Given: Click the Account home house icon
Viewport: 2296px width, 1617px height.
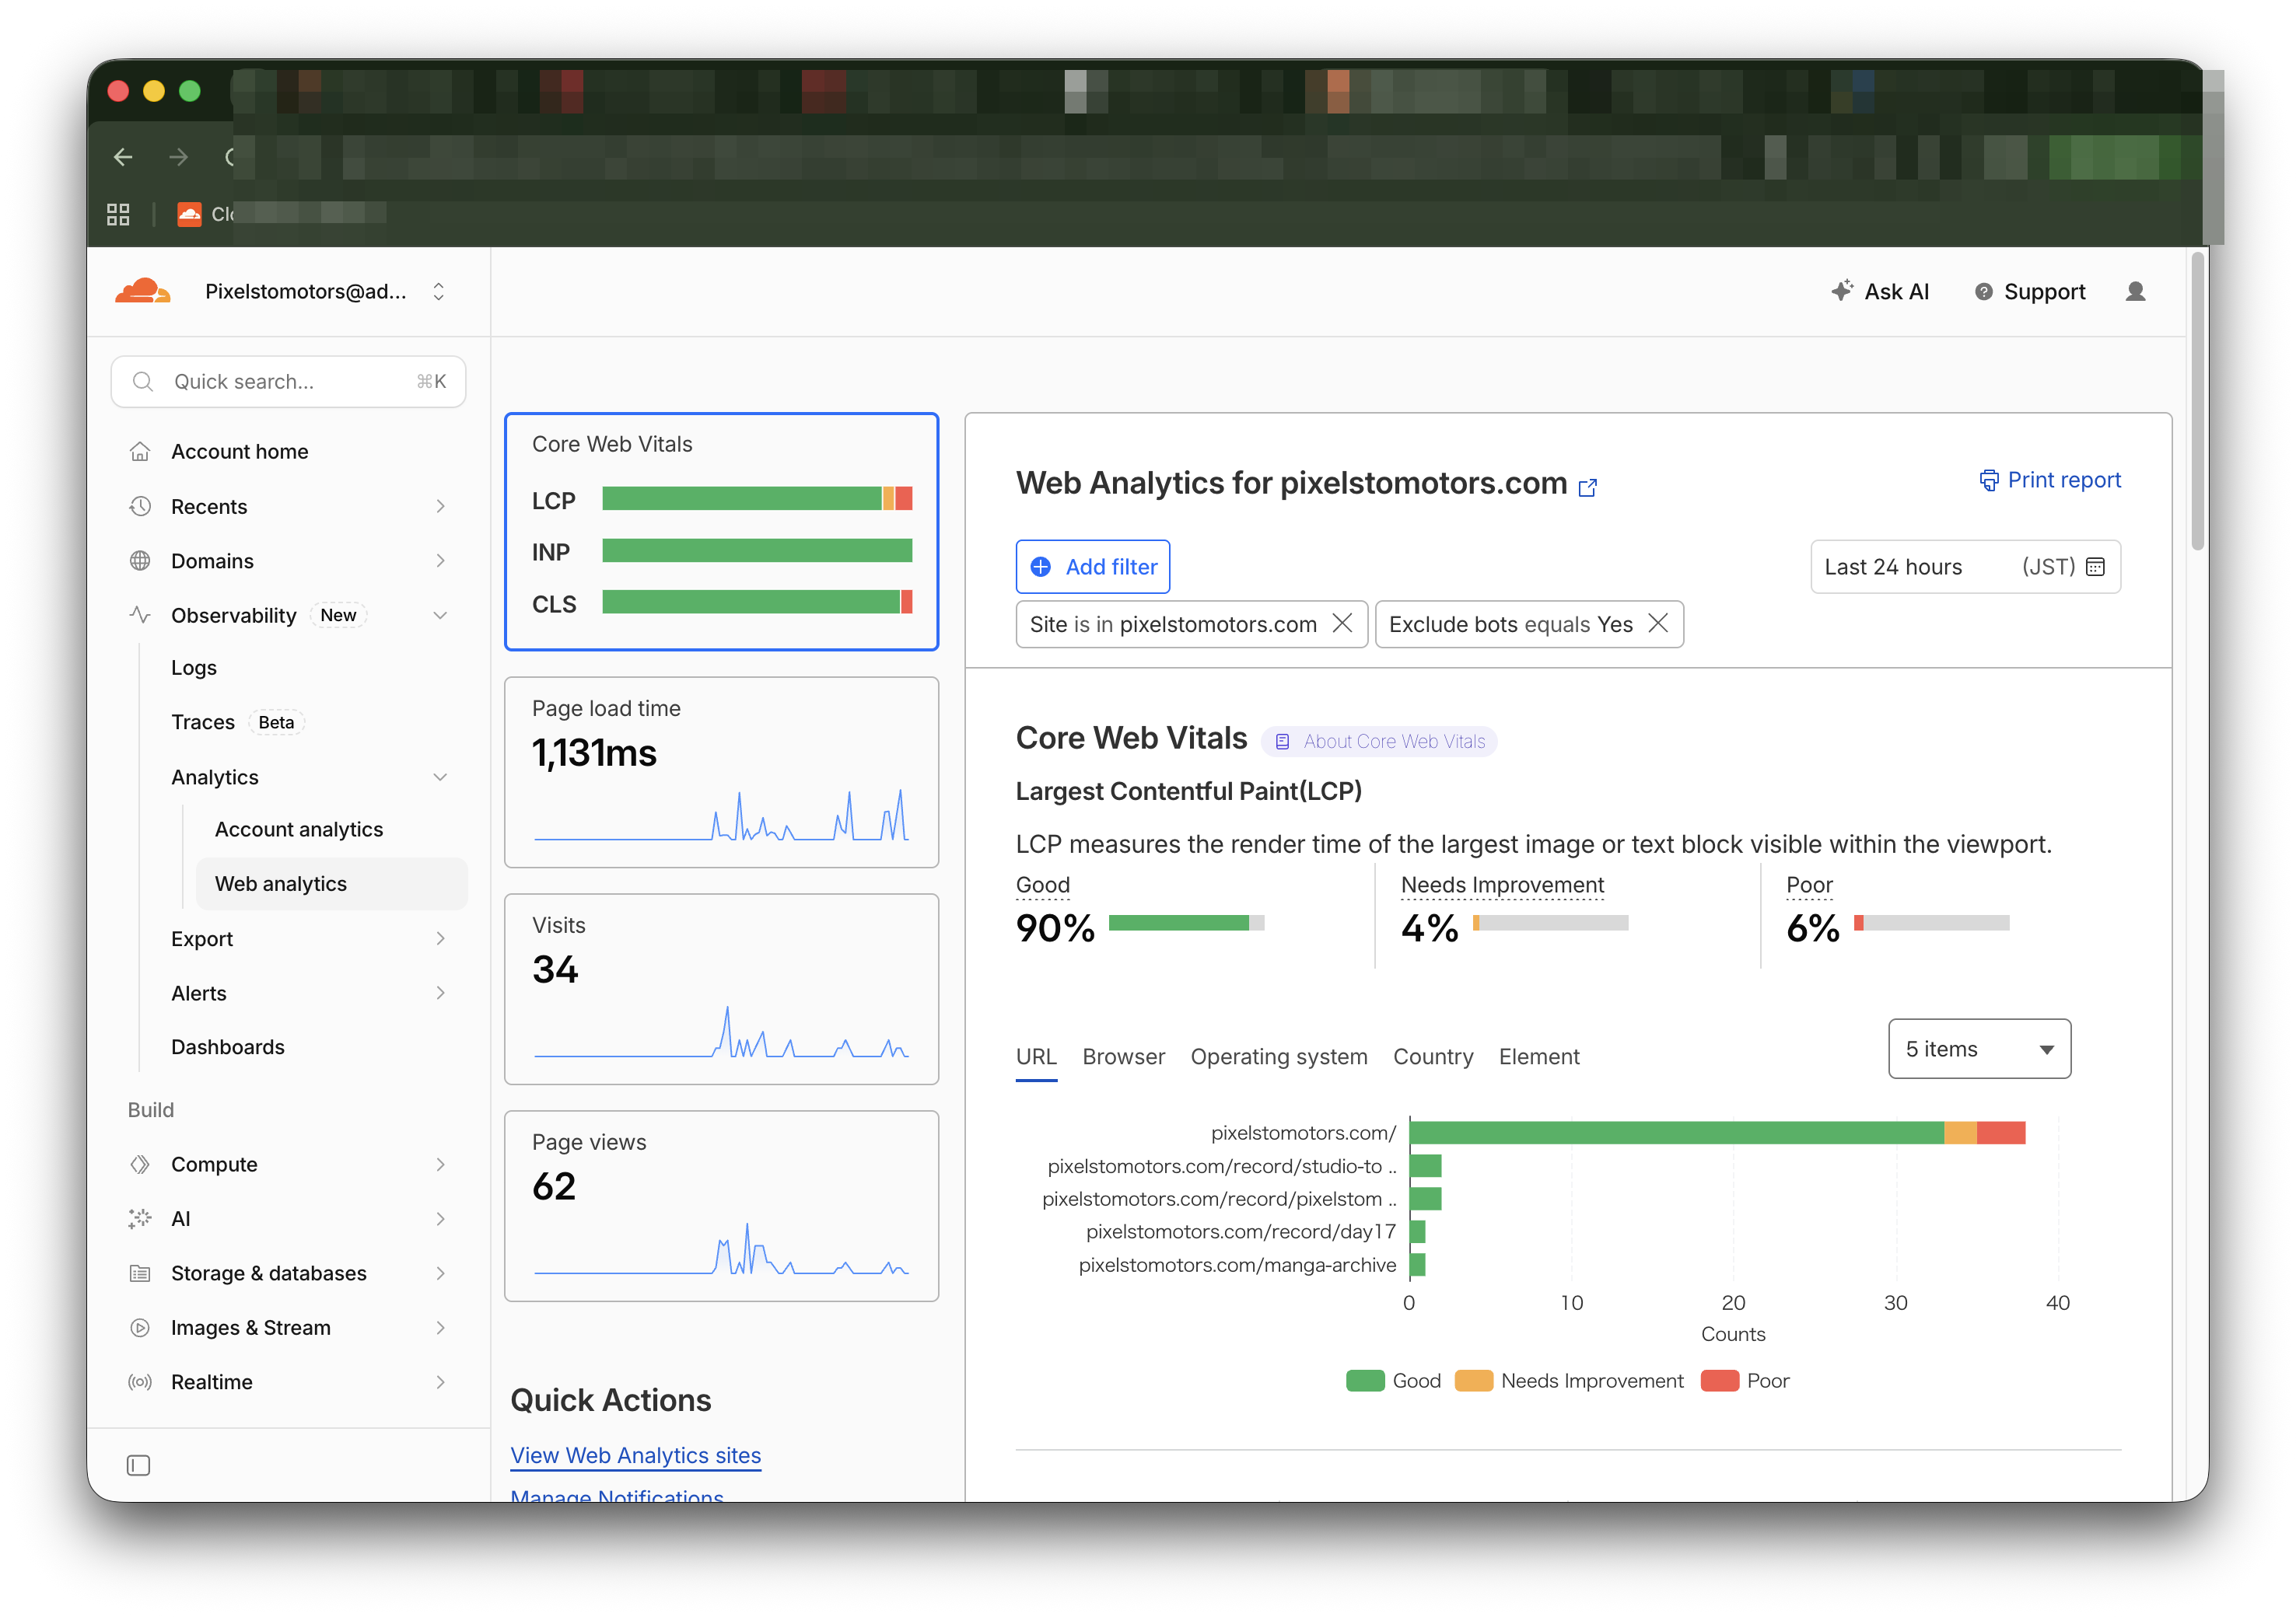Looking at the screenshot, I should (140, 452).
